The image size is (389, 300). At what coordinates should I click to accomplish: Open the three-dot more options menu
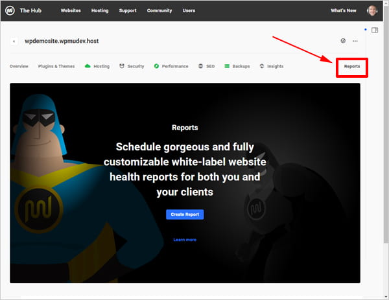pos(355,41)
